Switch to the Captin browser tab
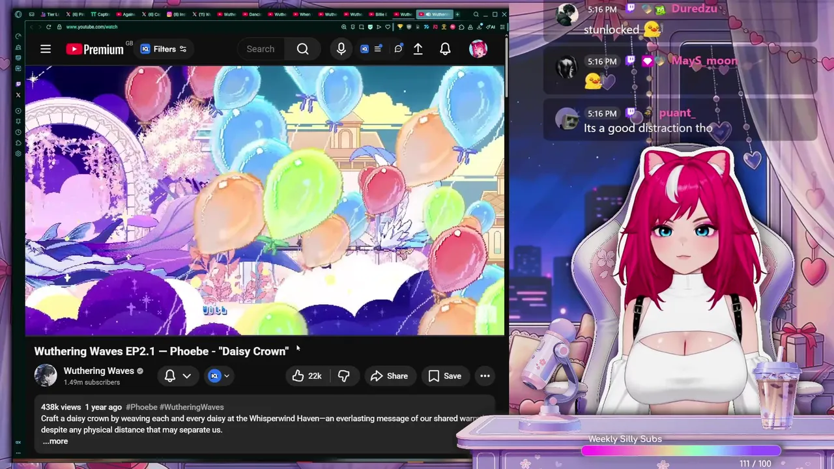Image resolution: width=834 pixels, height=469 pixels. point(100,14)
